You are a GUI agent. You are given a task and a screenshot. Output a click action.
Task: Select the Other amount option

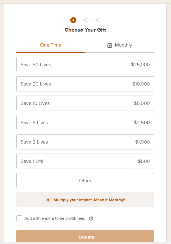click(85, 181)
